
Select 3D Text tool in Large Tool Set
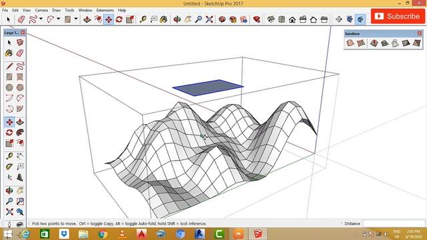pyautogui.click(x=20, y=177)
